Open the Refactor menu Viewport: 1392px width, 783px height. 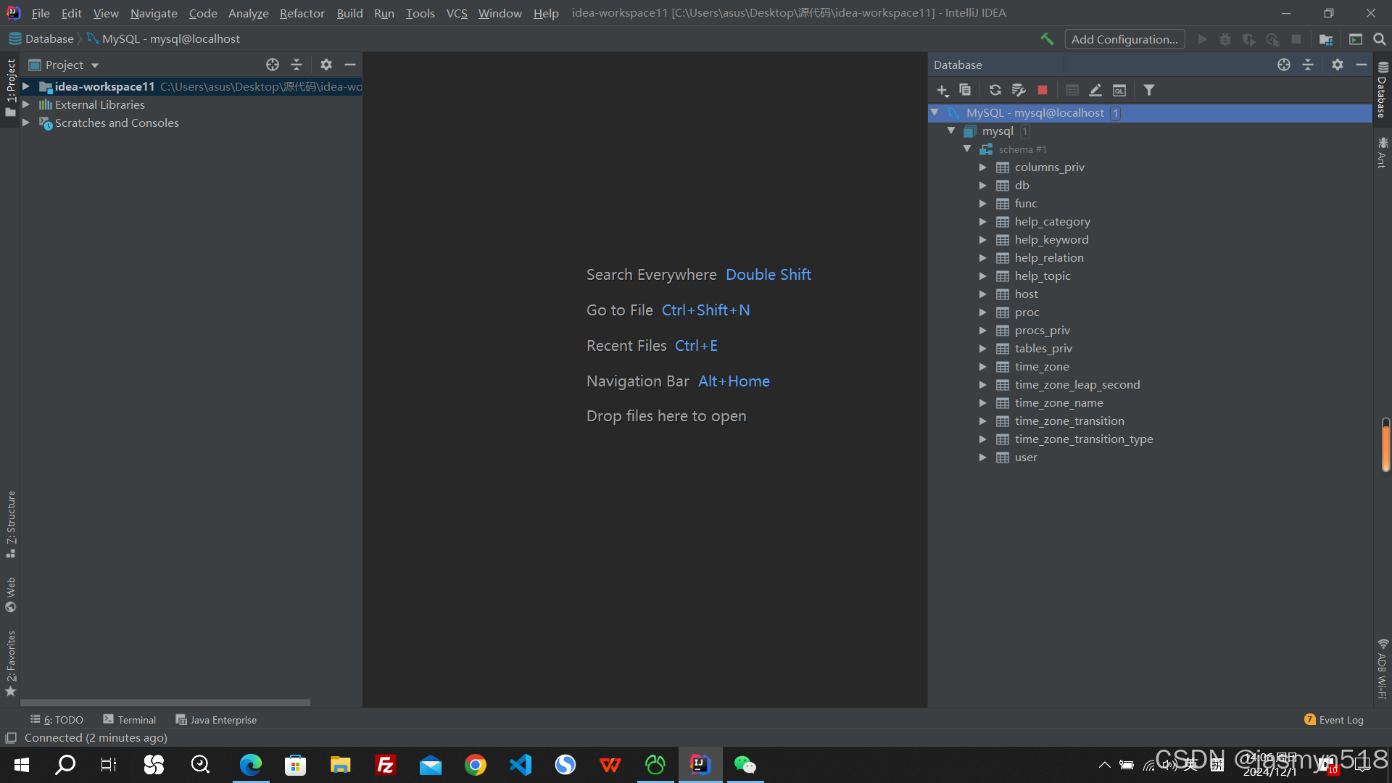pyautogui.click(x=302, y=13)
